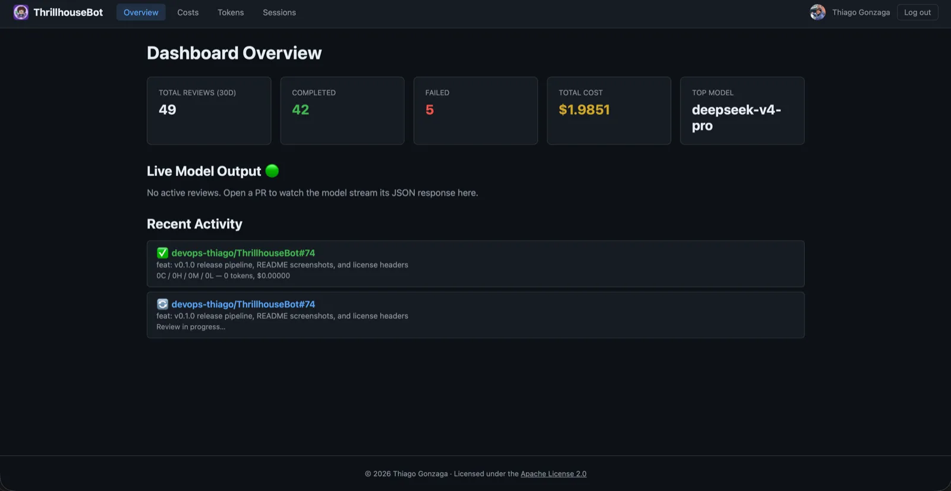
Task: Click the completed count 42
Action: [x=301, y=110]
